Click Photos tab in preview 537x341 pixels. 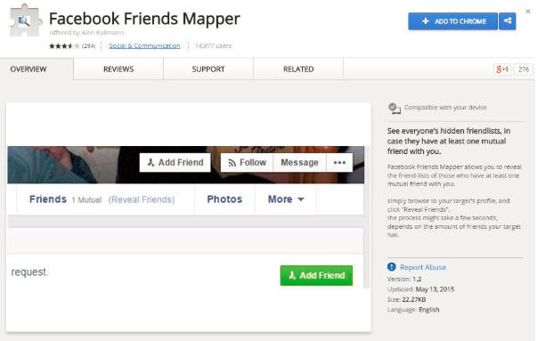click(224, 199)
